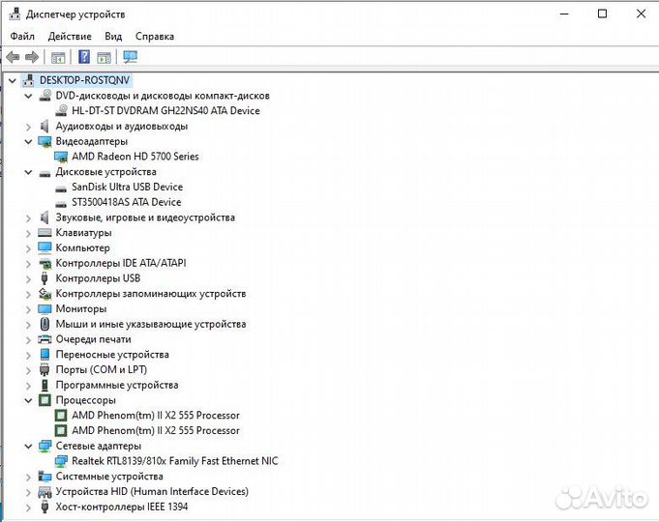Close the Диспетчер устройств window

click(x=641, y=14)
